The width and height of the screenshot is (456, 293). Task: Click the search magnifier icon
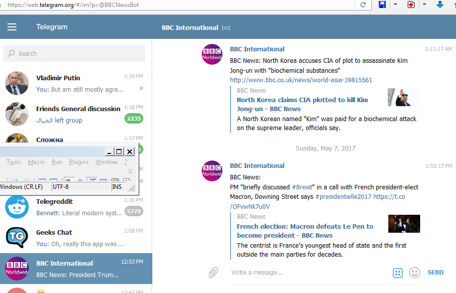tap(11, 53)
